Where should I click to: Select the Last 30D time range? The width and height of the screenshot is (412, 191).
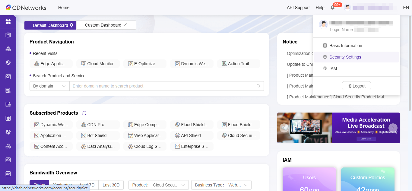click(111, 185)
